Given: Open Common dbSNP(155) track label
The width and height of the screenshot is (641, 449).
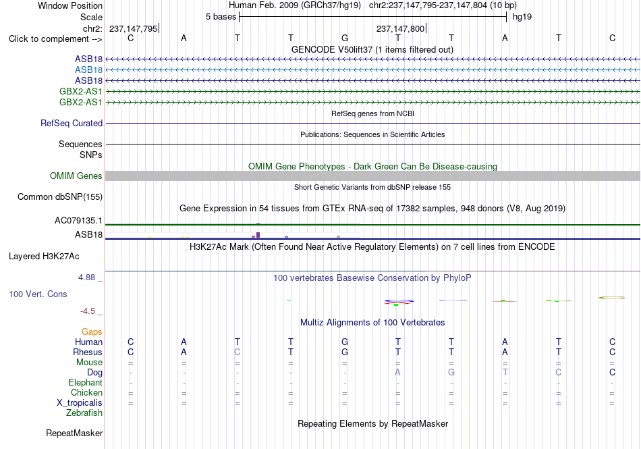Looking at the screenshot, I should tap(59, 196).
